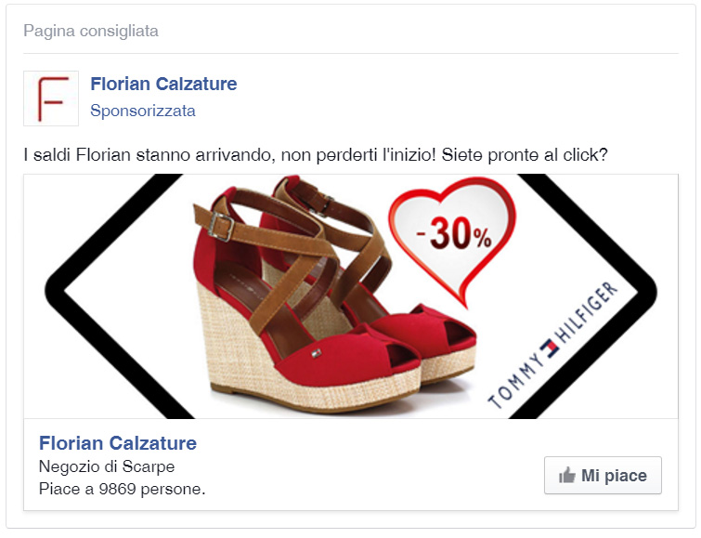Open the Florian Calzature title below the image
The height and width of the screenshot is (538, 701).
click(118, 443)
